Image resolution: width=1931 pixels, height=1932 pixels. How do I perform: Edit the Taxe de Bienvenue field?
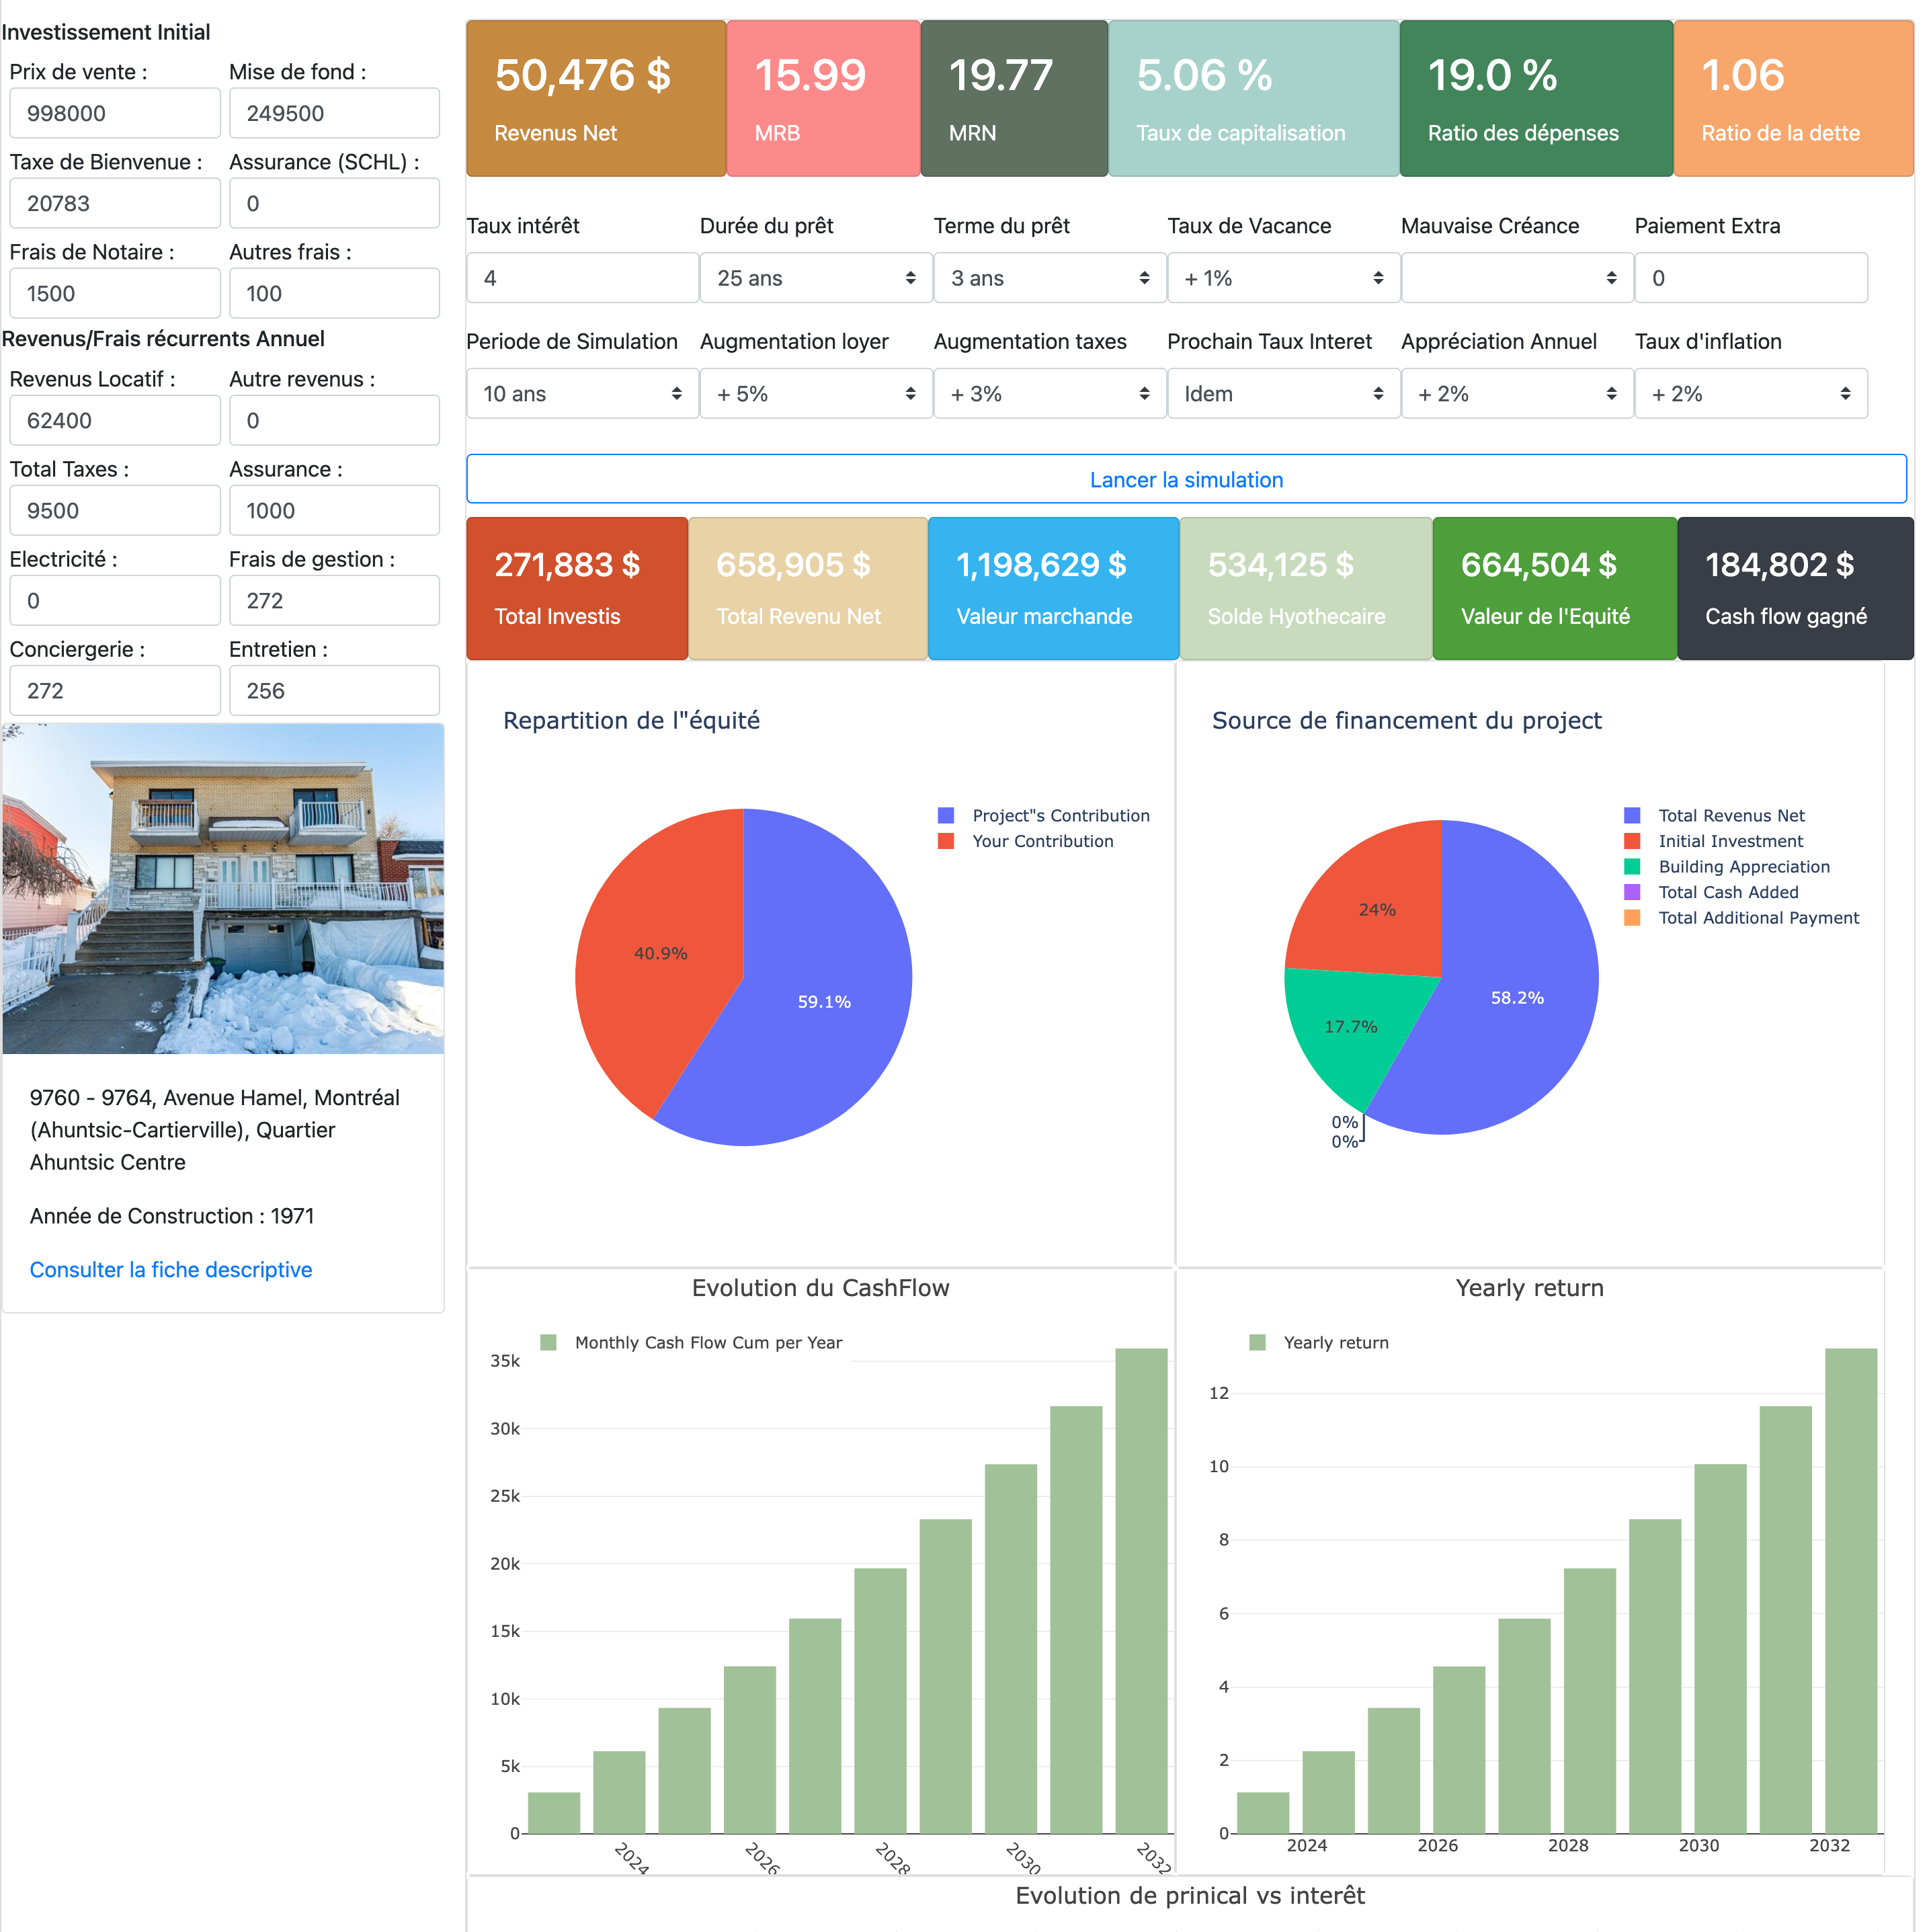click(x=115, y=203)
